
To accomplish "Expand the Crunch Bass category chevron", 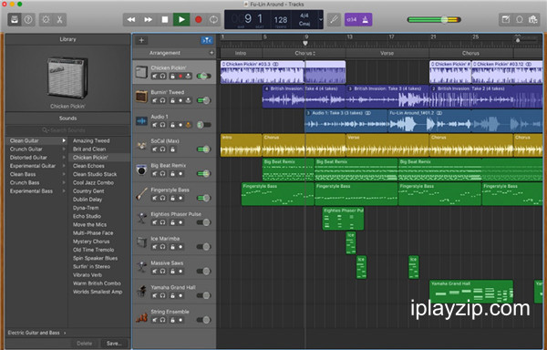I will click(x=64, y=182).
